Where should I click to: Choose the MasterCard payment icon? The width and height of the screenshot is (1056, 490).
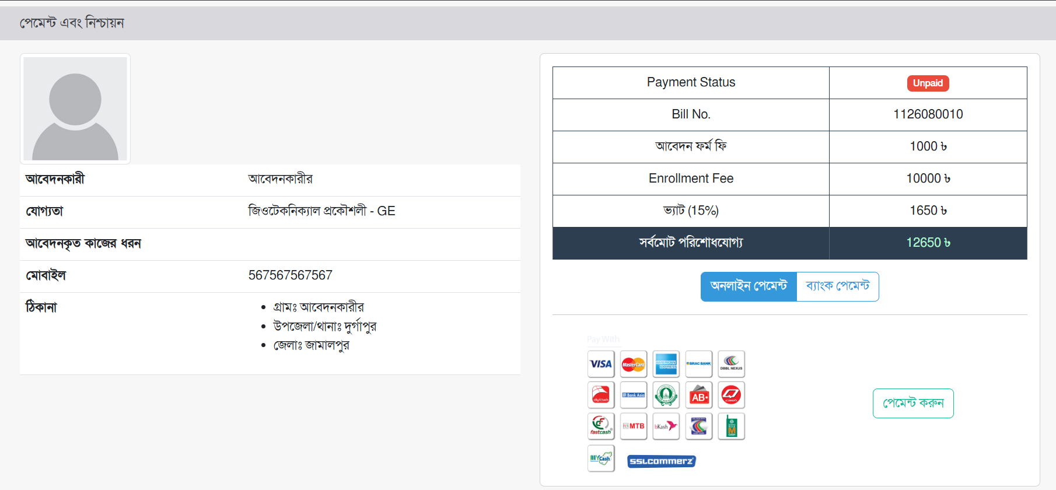click(x=634, y=364)
